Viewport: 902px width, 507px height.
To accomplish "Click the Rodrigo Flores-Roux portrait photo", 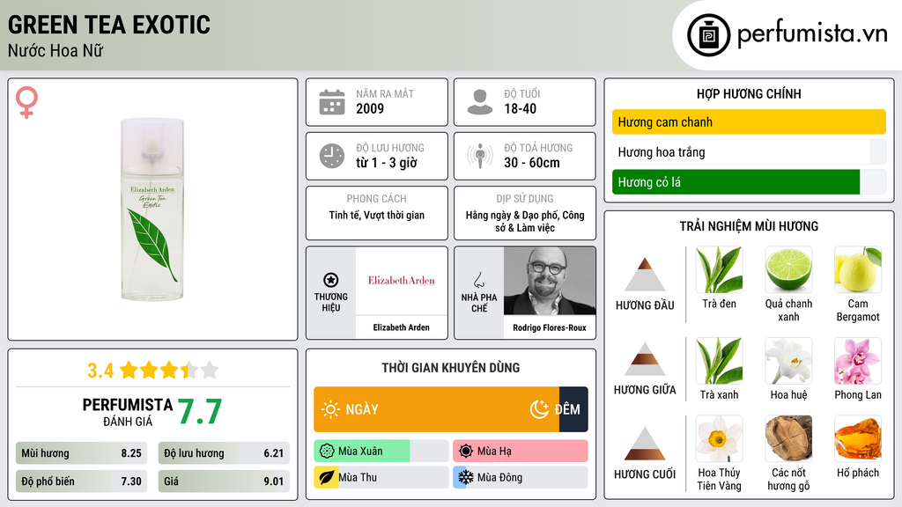I will [x=550, y=281].
